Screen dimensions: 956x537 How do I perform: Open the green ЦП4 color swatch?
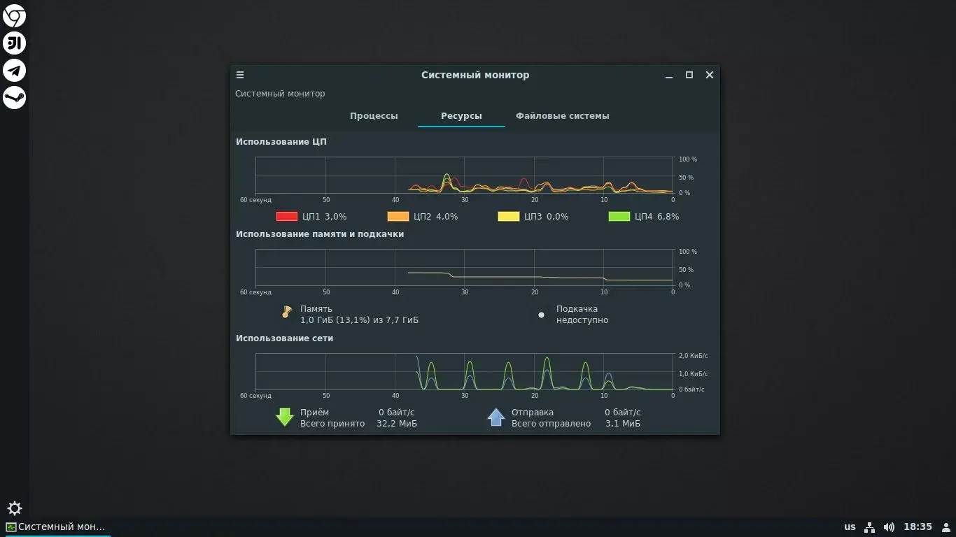click(x=619, y=217)
